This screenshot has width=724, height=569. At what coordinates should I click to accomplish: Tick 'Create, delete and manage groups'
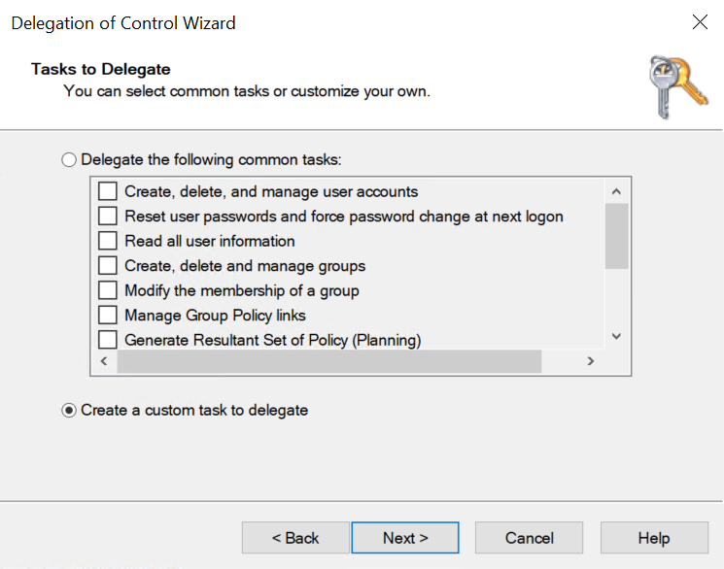point(107,265)
